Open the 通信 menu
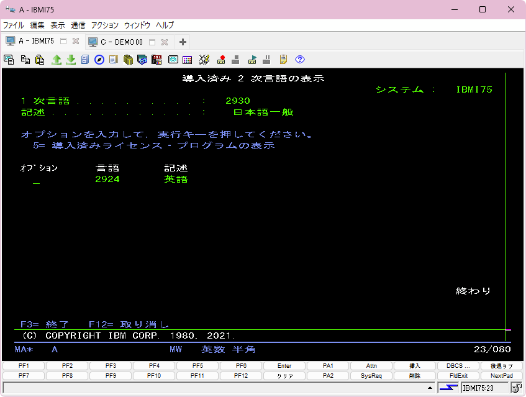 pyautogui.click(x=78, y=25)
